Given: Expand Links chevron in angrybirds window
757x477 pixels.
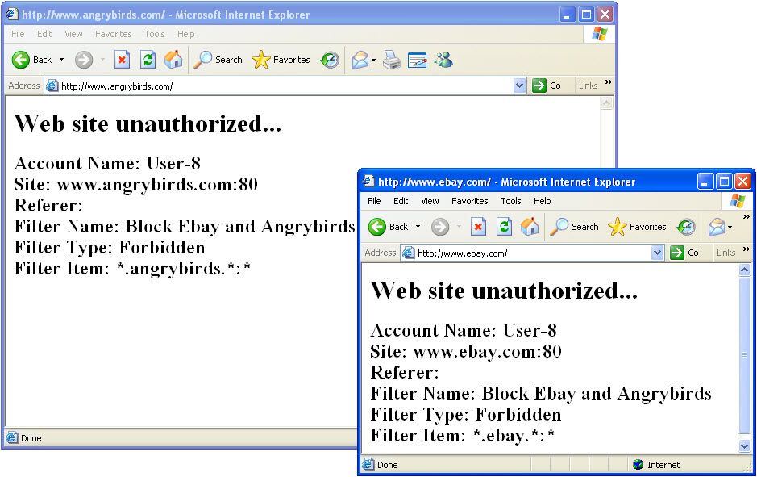Looking at the screenshot, I should 609,82.
